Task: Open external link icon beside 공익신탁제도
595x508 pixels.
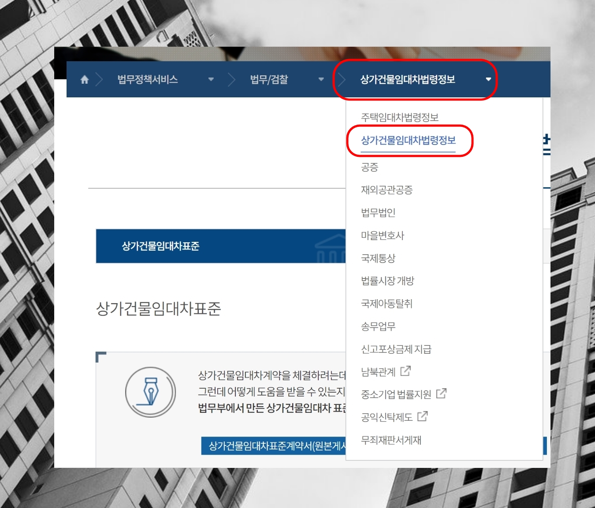Action: [423, 416]
